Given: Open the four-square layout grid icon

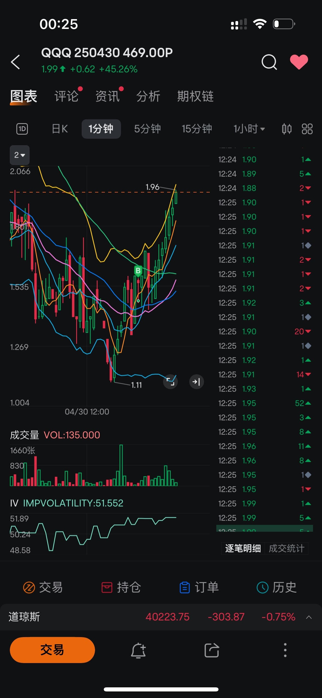Looking at the screenshot, I should (307, 129).
